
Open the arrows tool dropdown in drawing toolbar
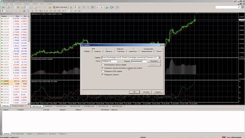click(x=41, y=11)
